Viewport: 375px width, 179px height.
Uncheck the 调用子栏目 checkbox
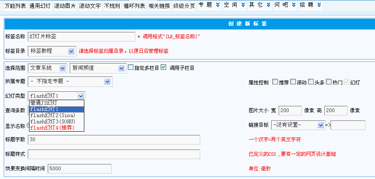164,67
